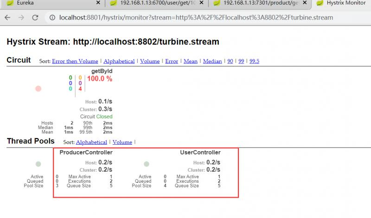Sort circuits by Error
Viewport: 371px width, 218px height.
(172, 61)
